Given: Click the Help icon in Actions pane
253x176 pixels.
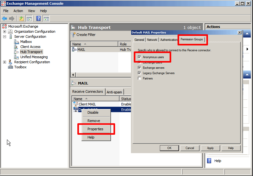Looking at the screenshot, I should [x=209, y=161].
